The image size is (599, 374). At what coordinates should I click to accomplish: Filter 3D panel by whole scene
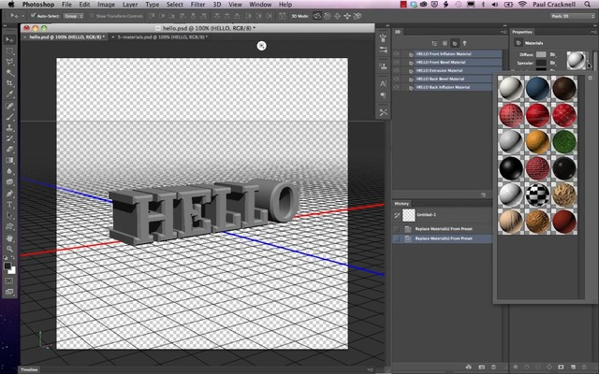tap(434, 43)
